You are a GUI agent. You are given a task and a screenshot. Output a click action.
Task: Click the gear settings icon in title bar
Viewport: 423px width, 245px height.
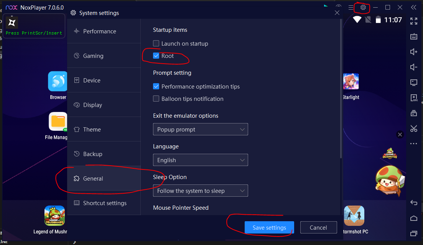coord(363,7)
